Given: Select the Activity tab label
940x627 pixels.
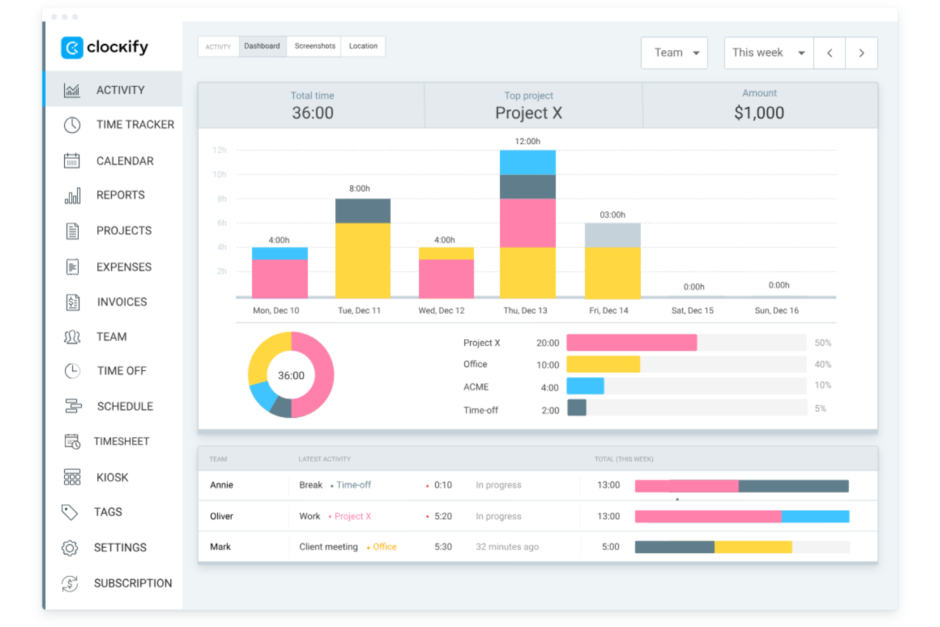Looking at the screenshot, I should (218, 47).
